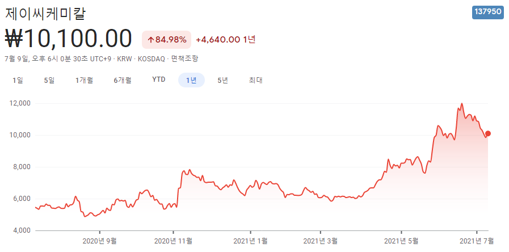Switch to the 1개월 range tab
This screenshot has width=509, height=252.
coord(85,80)
